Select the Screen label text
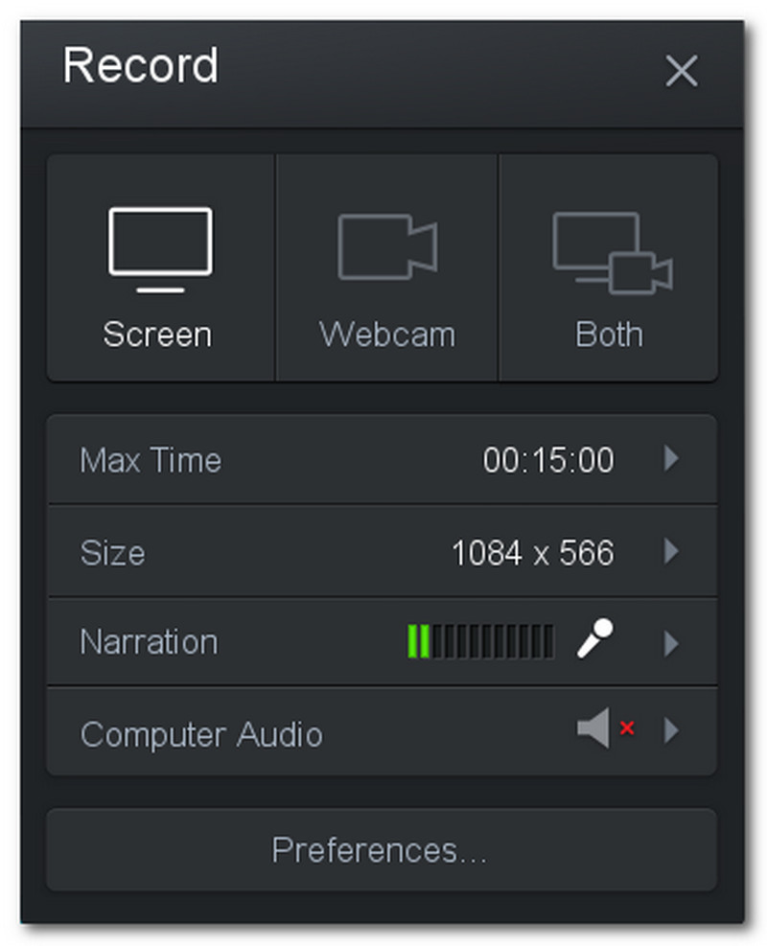767x946 pixels. tap(158, 335)
